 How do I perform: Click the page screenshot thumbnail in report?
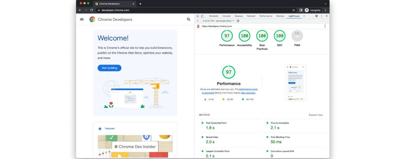point(295,82)
